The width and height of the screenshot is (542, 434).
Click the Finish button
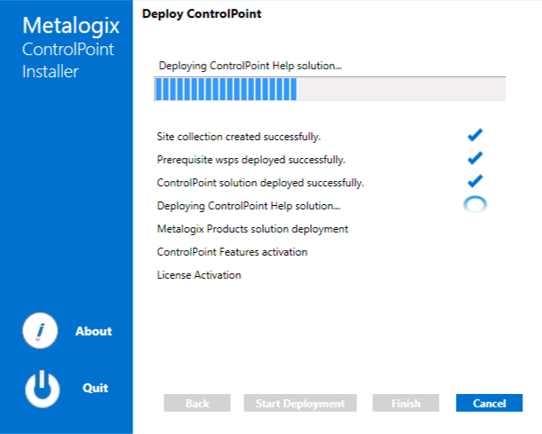point(406,403)
